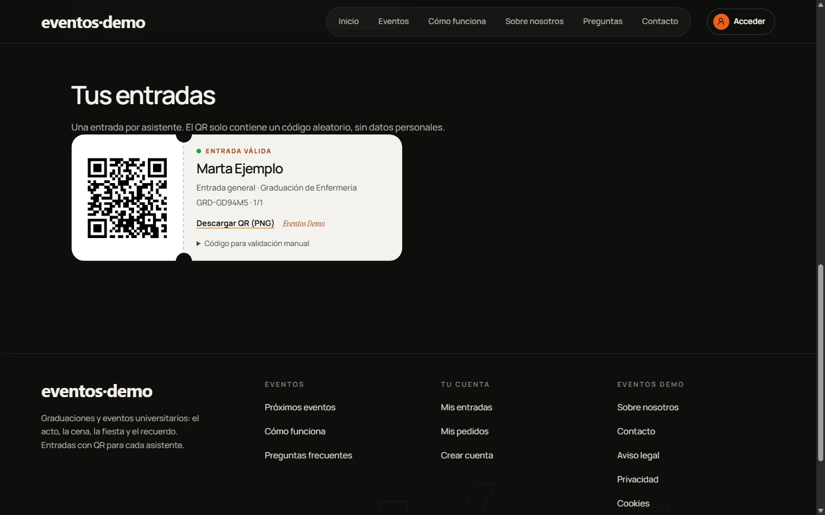The image size is (825, 515).
Task: Open Contacto in the top navigation
Action: 660,22
